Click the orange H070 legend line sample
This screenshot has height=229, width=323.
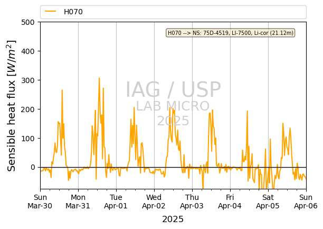tap(51, 12)
